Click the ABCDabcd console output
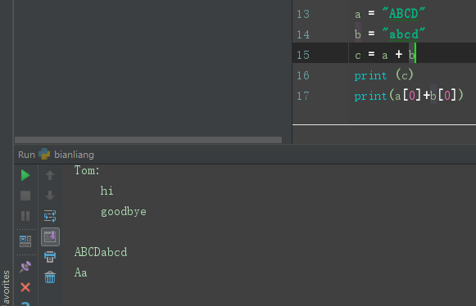The image size is (476, 306). (x=101, y=252)
